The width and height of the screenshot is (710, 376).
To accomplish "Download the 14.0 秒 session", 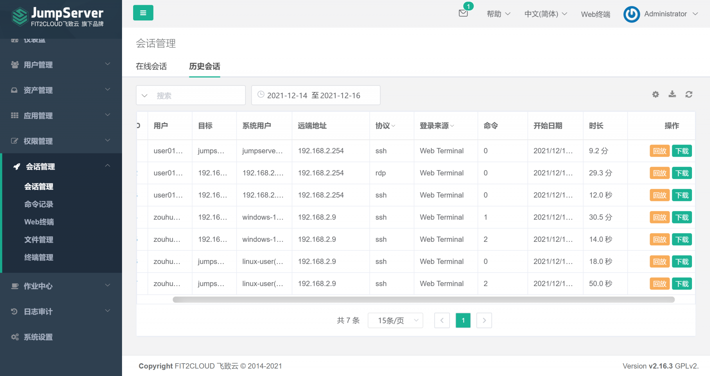I will pyautogui.click(x=682, y=239).
